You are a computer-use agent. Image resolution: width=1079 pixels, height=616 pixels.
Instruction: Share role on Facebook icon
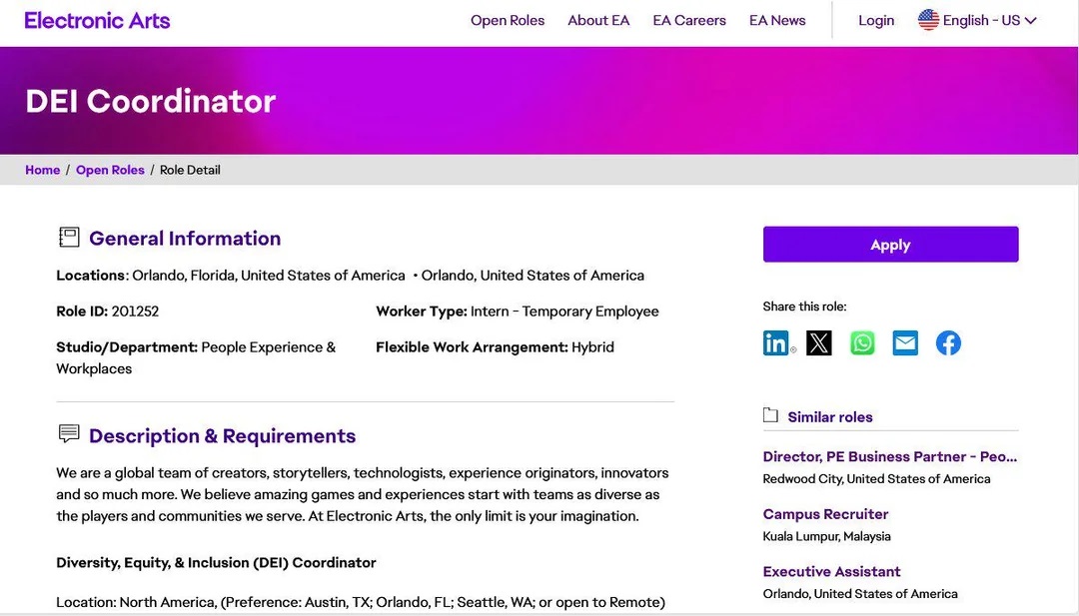point(948,342)
